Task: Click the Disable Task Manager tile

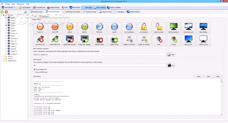Action: pos(70,40)
